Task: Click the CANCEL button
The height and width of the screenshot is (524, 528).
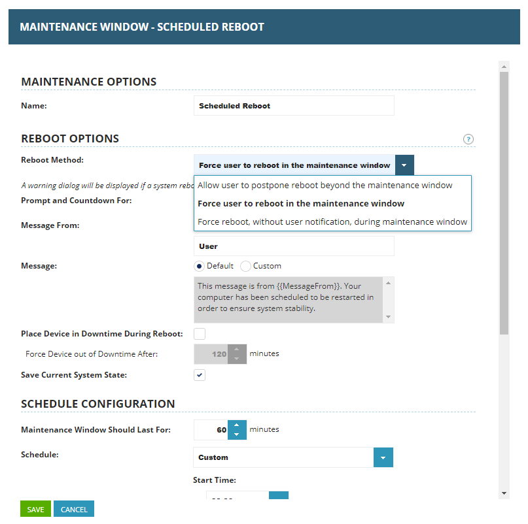Action: point(73,508)
